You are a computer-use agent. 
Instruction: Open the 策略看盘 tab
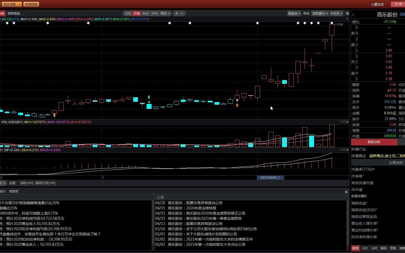pyautogui.click(x=14, y=13)
